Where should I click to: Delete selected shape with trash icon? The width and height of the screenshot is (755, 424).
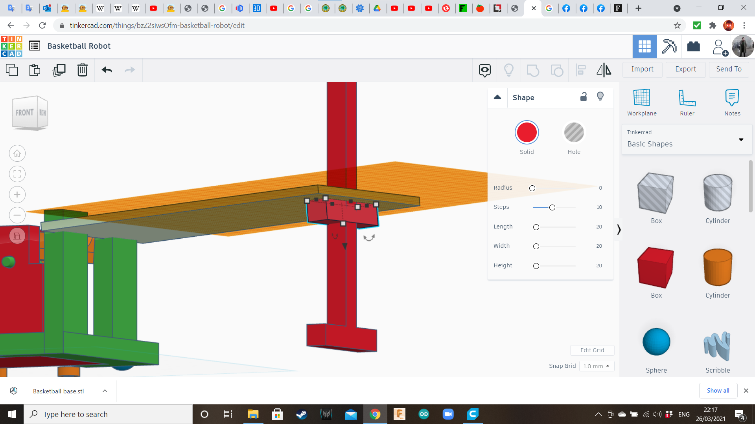(83, 70)
